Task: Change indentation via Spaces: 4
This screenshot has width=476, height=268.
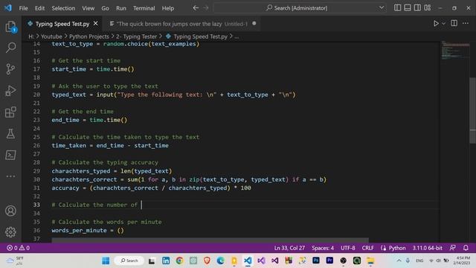Action: click(323, 248)
